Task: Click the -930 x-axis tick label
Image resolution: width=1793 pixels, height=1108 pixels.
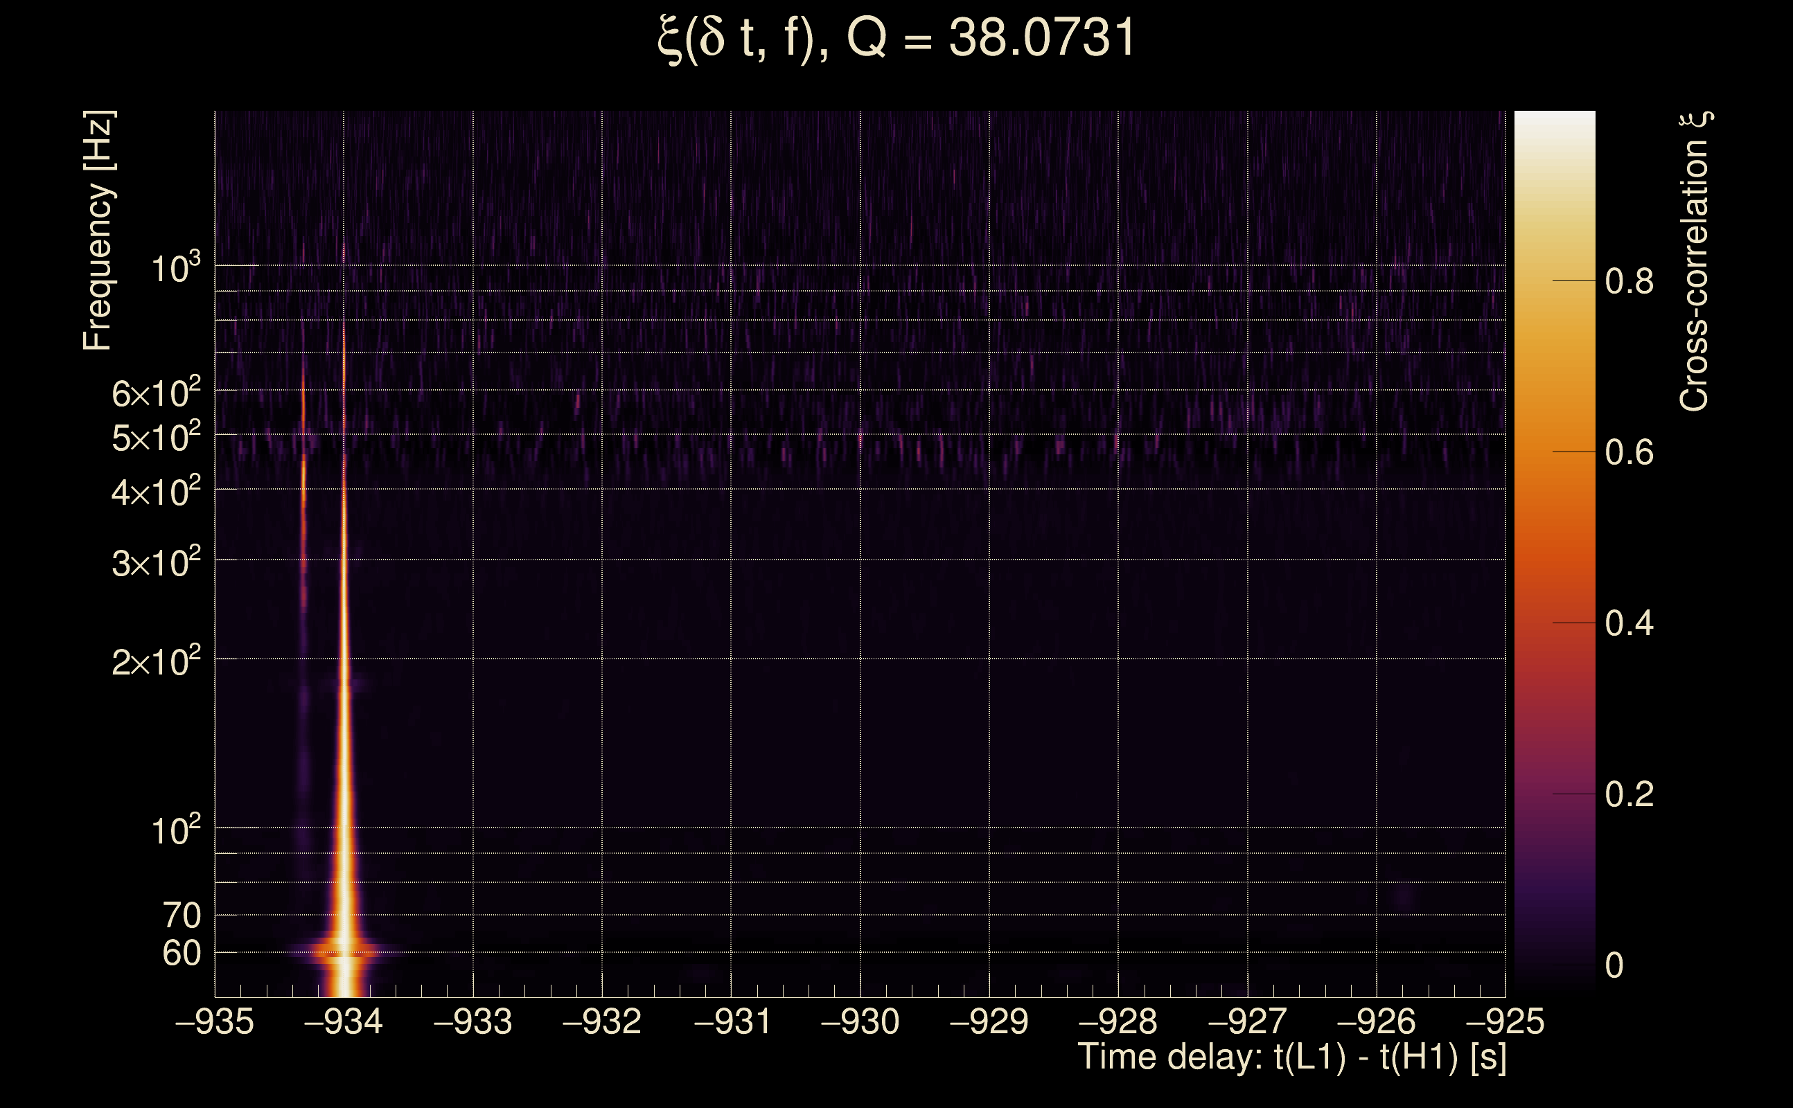Action: click(860, 1021)
